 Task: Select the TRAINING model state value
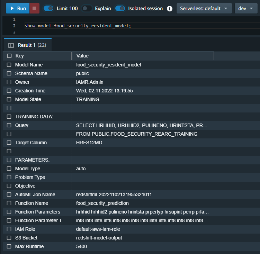88,99
